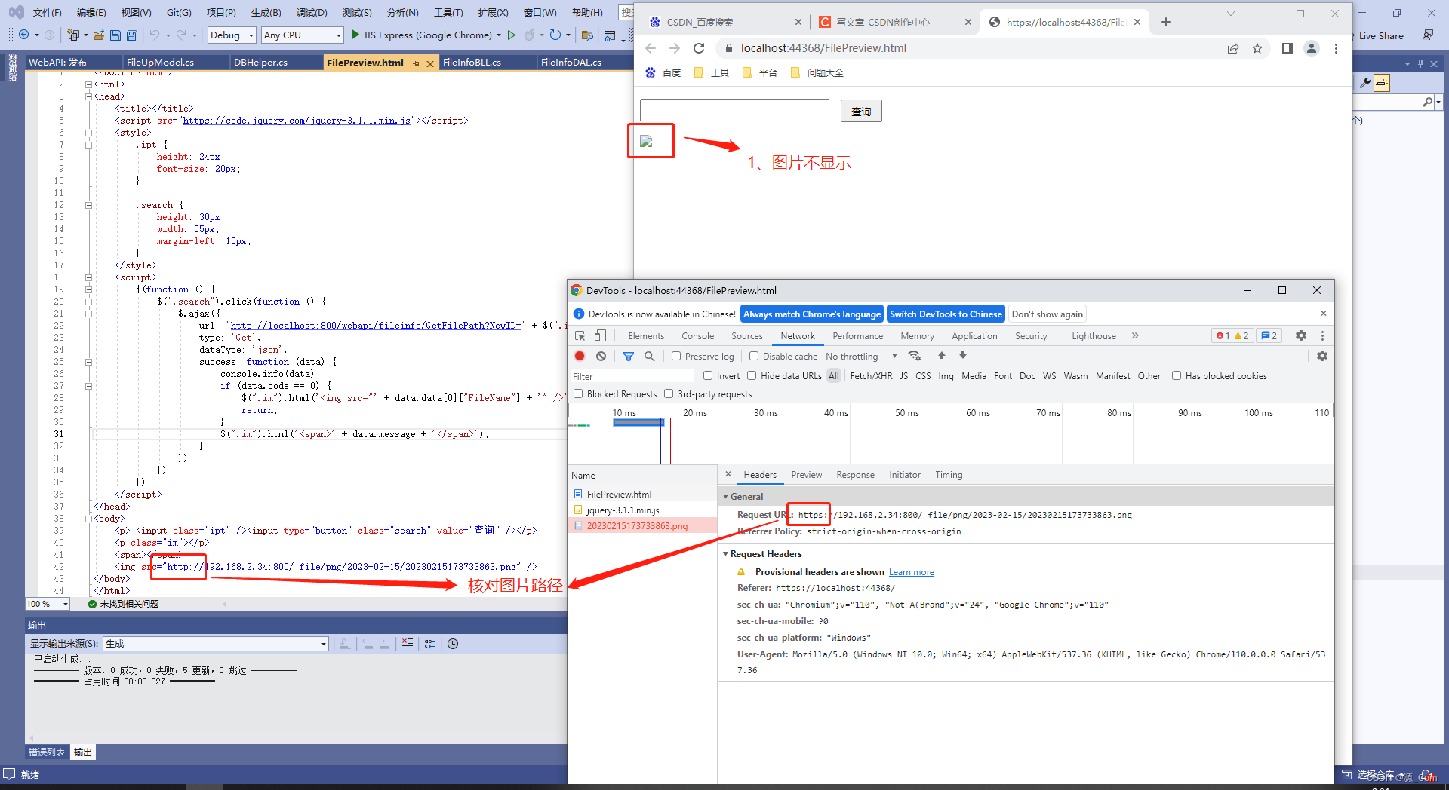Select inspect element tool in DevTools
Image resolution: width=1449 pixels, height=790 pixels.
coord(580,336)
